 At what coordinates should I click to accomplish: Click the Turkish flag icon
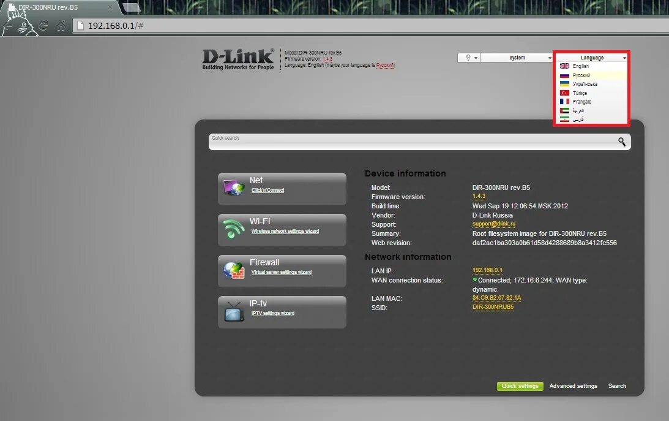(x=564, y=93)
